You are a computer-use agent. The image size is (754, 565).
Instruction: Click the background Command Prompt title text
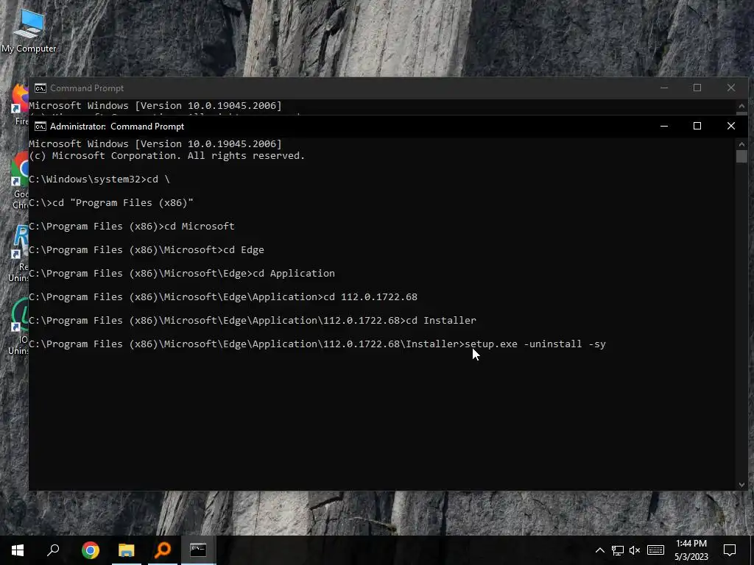tap(87, 88)
